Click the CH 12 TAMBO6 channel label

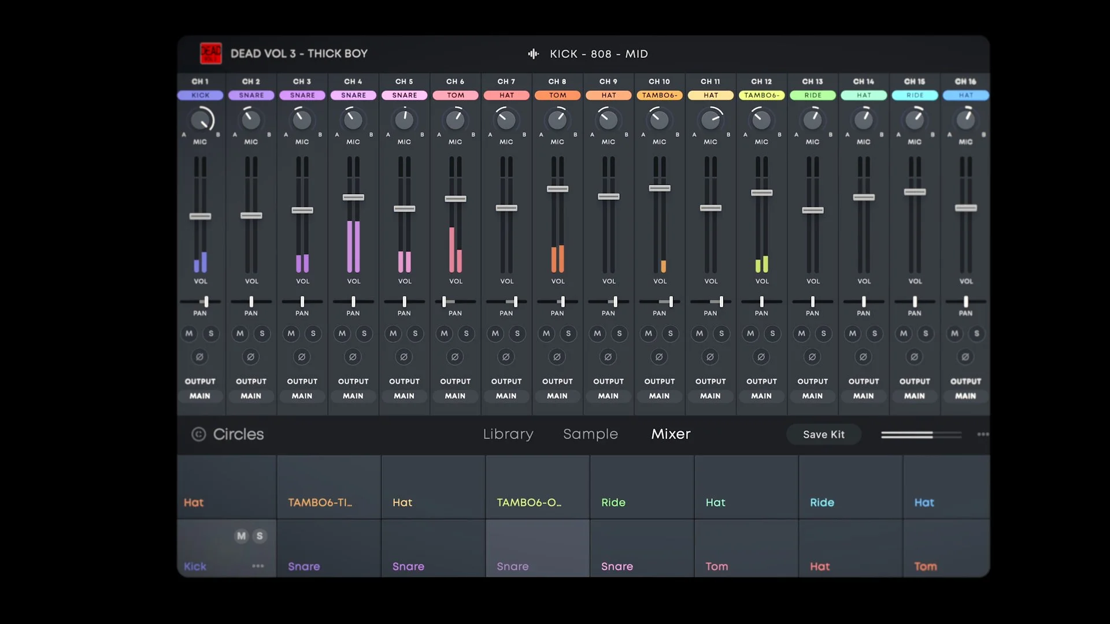pos(761,95)
